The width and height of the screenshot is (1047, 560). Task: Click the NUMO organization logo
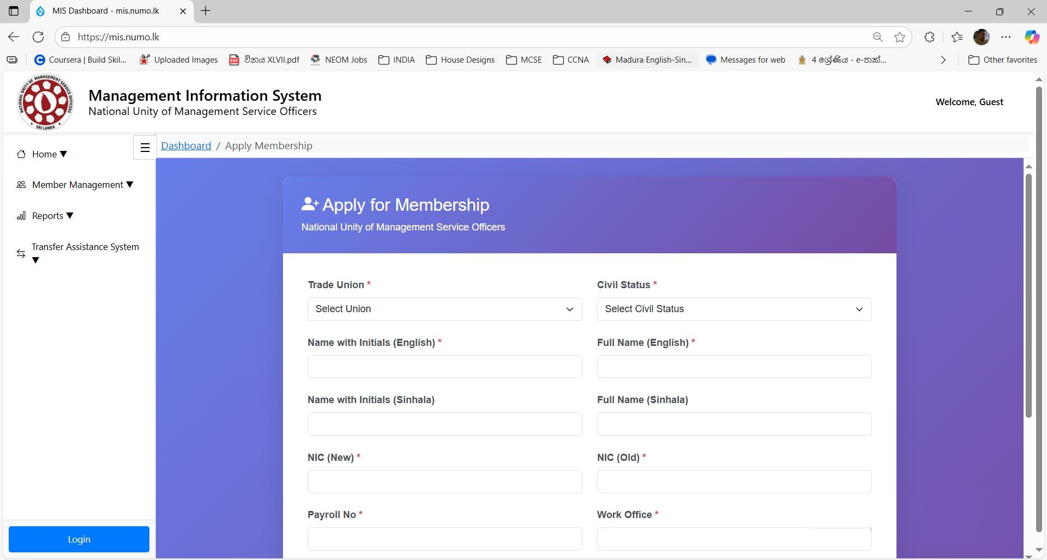[x=45, y=102]
